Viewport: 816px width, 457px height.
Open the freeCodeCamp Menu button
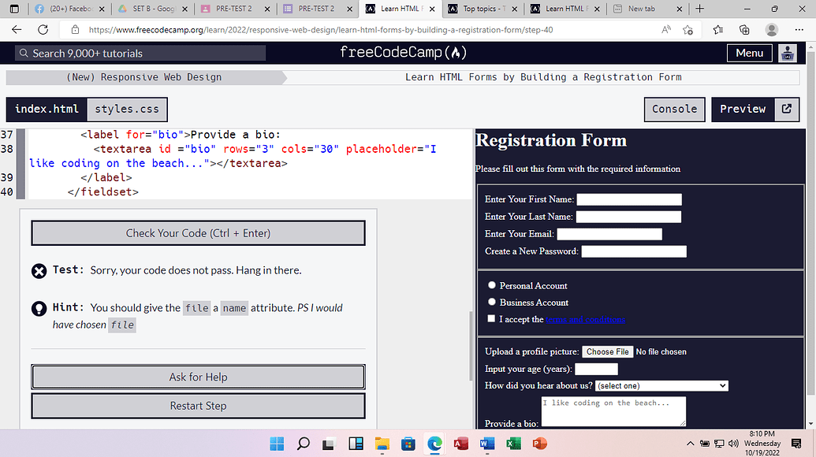click(749, 53)
